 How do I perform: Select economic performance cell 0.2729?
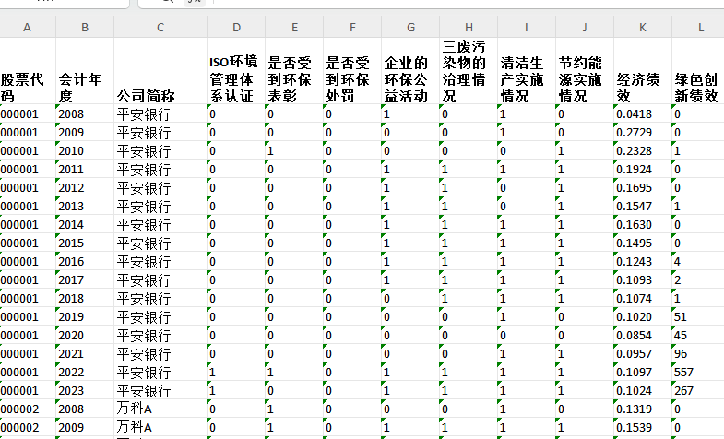[643, 132]
